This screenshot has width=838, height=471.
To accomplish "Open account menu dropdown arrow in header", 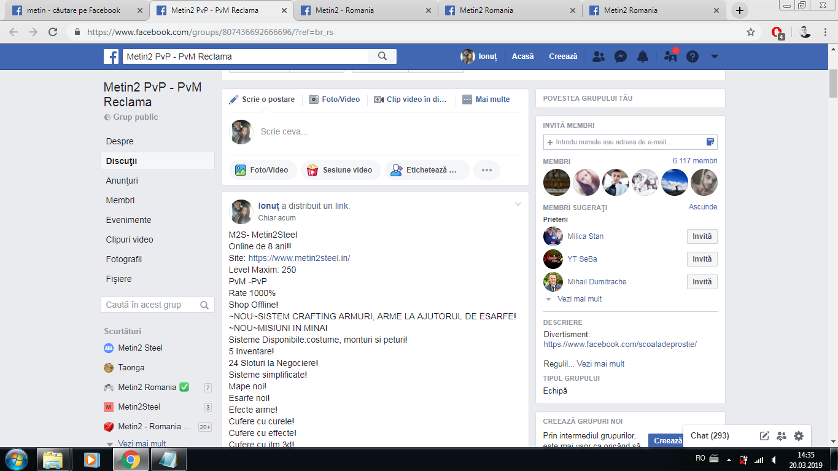I will [715, 56].
